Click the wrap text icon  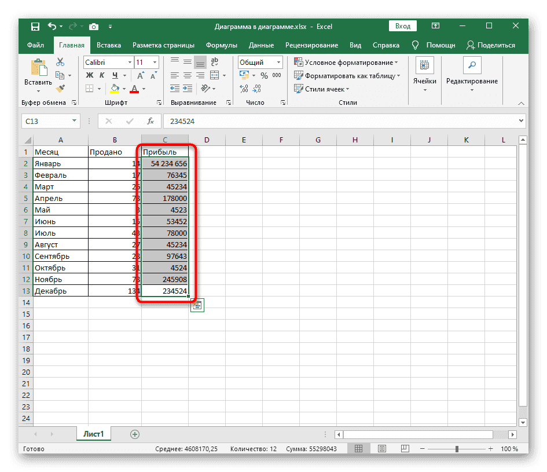pyautogui.click(x=215, y=62)
